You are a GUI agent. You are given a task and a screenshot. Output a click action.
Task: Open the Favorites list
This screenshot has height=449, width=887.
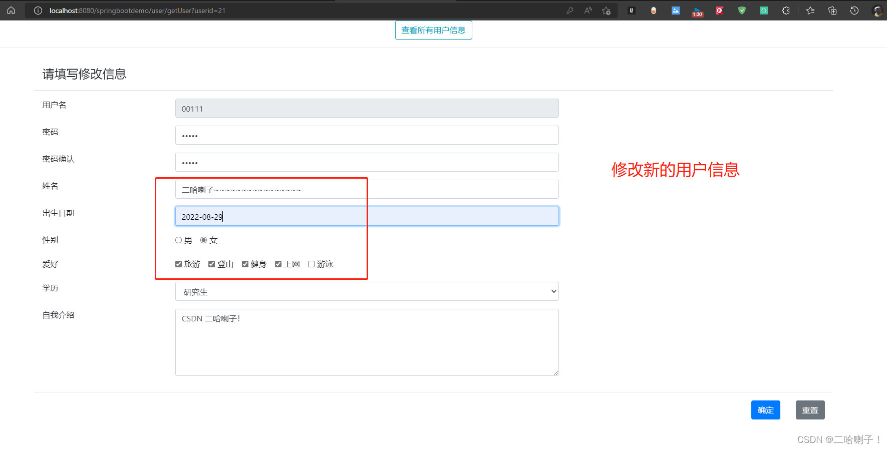coord(810,11)
